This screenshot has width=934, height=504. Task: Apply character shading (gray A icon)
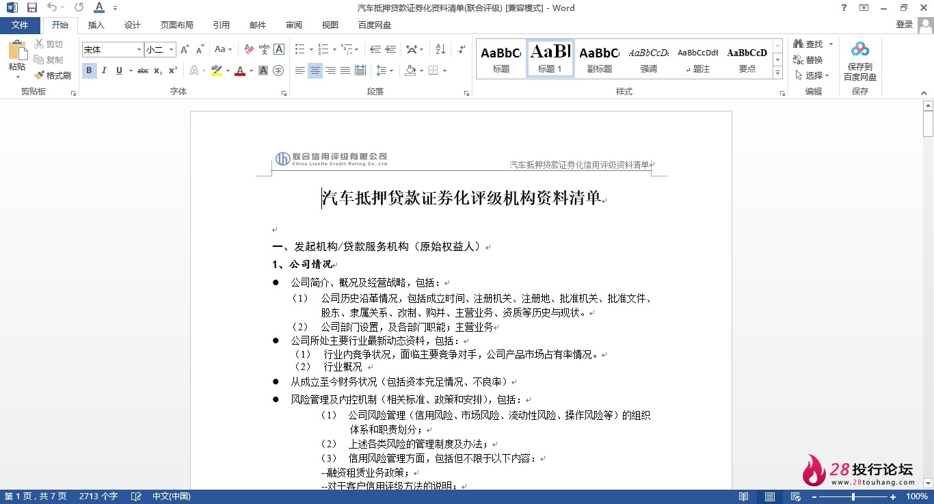(x=263, y=70)
